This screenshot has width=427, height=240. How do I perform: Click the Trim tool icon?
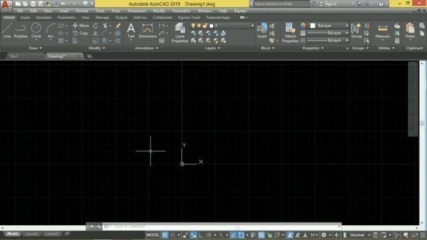point(105,25)
